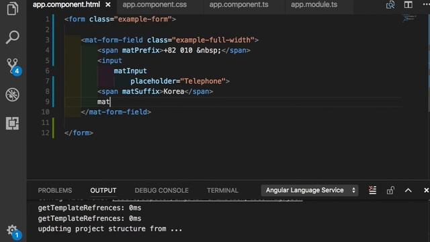The width and height of the screenshot is (430, 242).
Task: Clear the output log
Action: (x=372, y=190)
